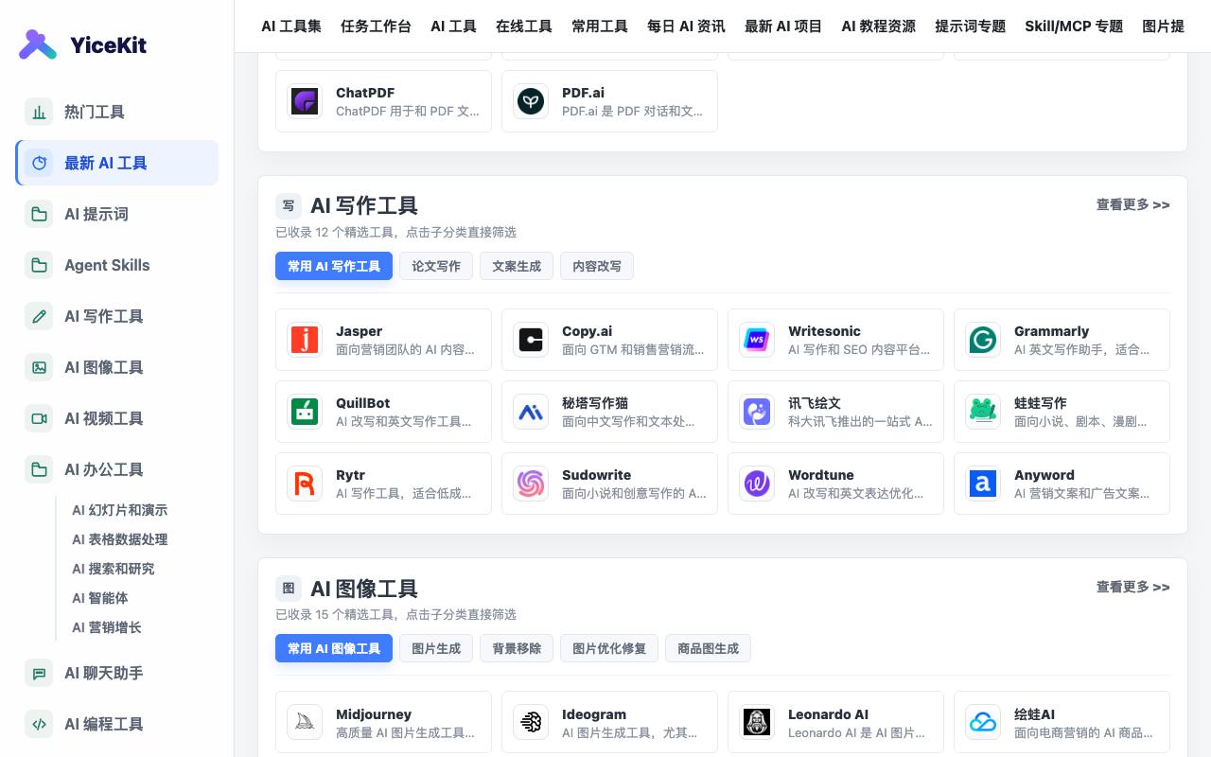Click the Anyword logo icon
This screenshot has width=1211, height=757.
983,484
